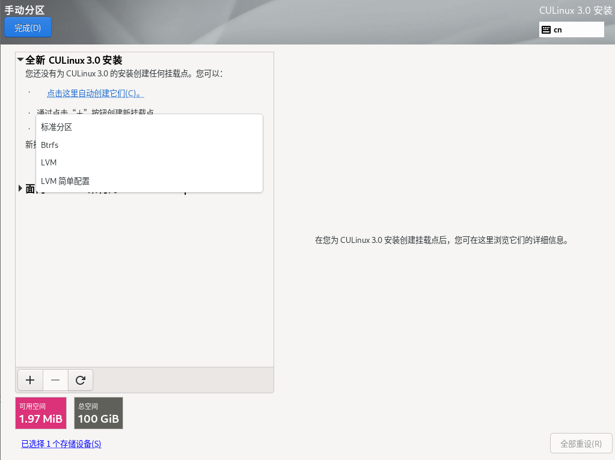The width and height of the screenshot is (615, 460).
Task: Click the 总空间 100 GiB box
Action: click(99, 413)
